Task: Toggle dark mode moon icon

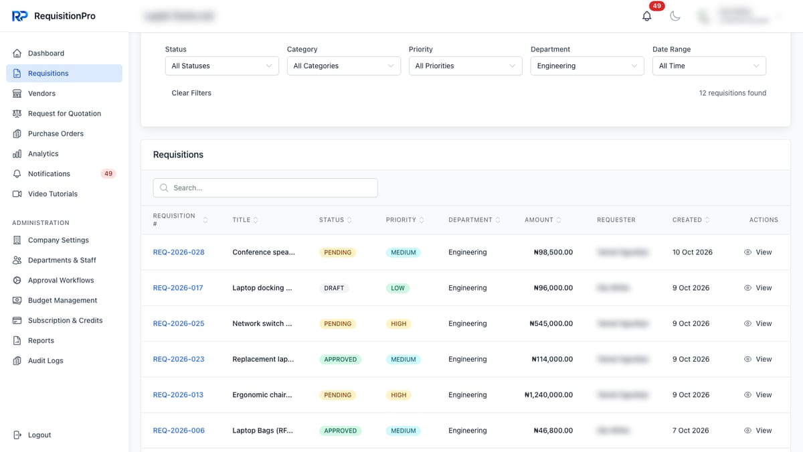Action: click(675, 16)
